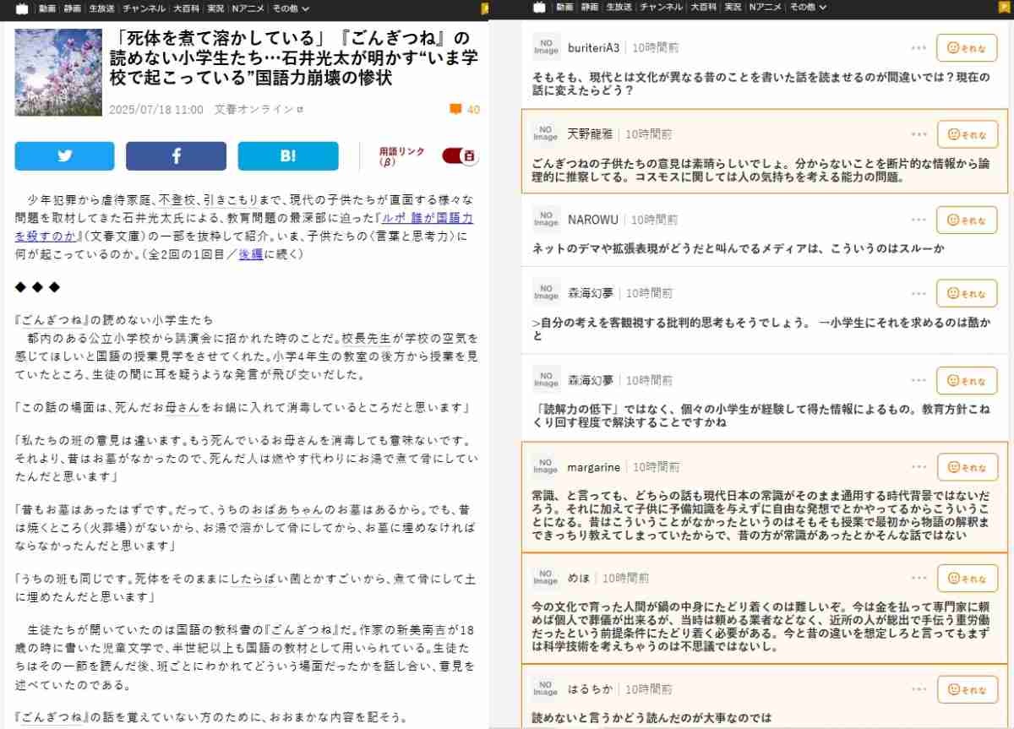This screenshot has height=729, width=1014.
Task: Expand その他 dropdown in left header
Action: [x=291, y=8]
